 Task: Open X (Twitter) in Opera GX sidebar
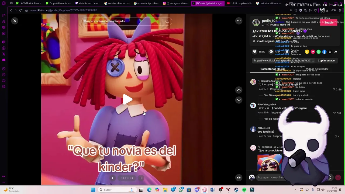[4, 54]
